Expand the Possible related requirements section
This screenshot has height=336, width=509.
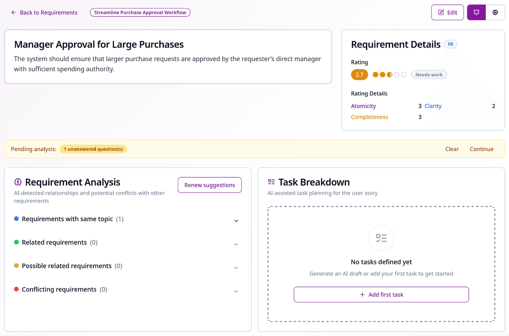tap(236, 268)
